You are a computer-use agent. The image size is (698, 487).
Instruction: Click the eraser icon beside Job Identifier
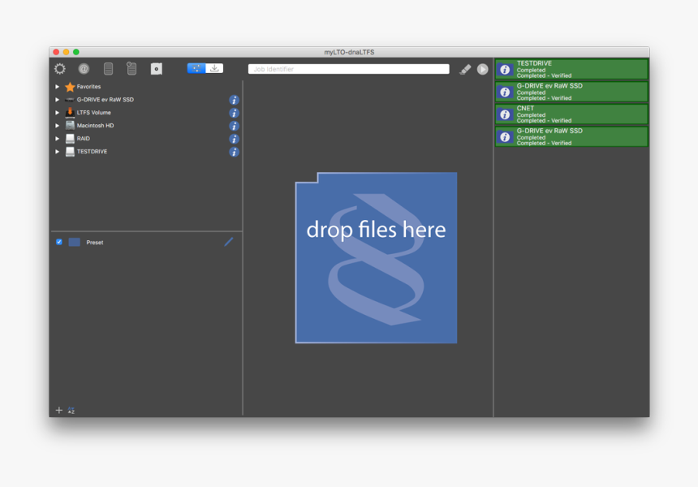pos(465,70)
